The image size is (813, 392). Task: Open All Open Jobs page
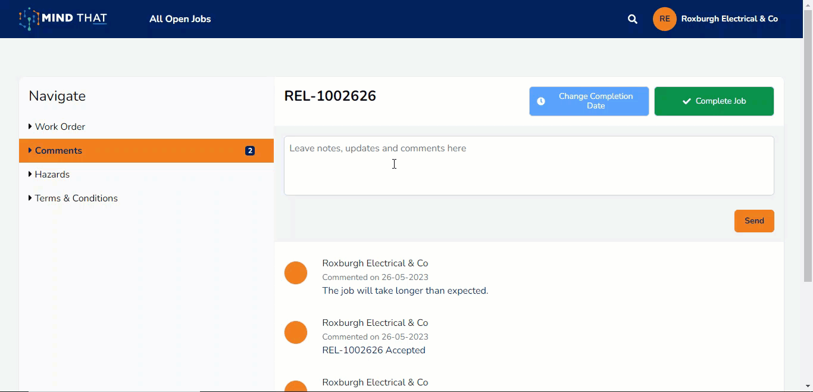180,19
